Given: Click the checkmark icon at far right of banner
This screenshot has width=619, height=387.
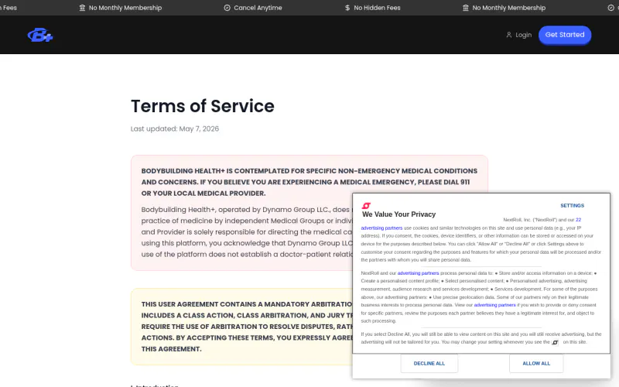Looking at the screenshot, I should pyautogui.click(x=610, y=8).
